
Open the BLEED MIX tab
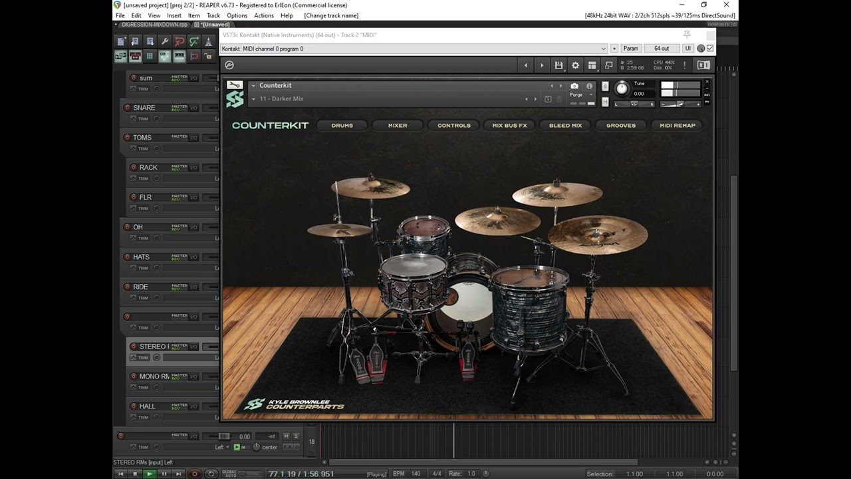[565, 125]
